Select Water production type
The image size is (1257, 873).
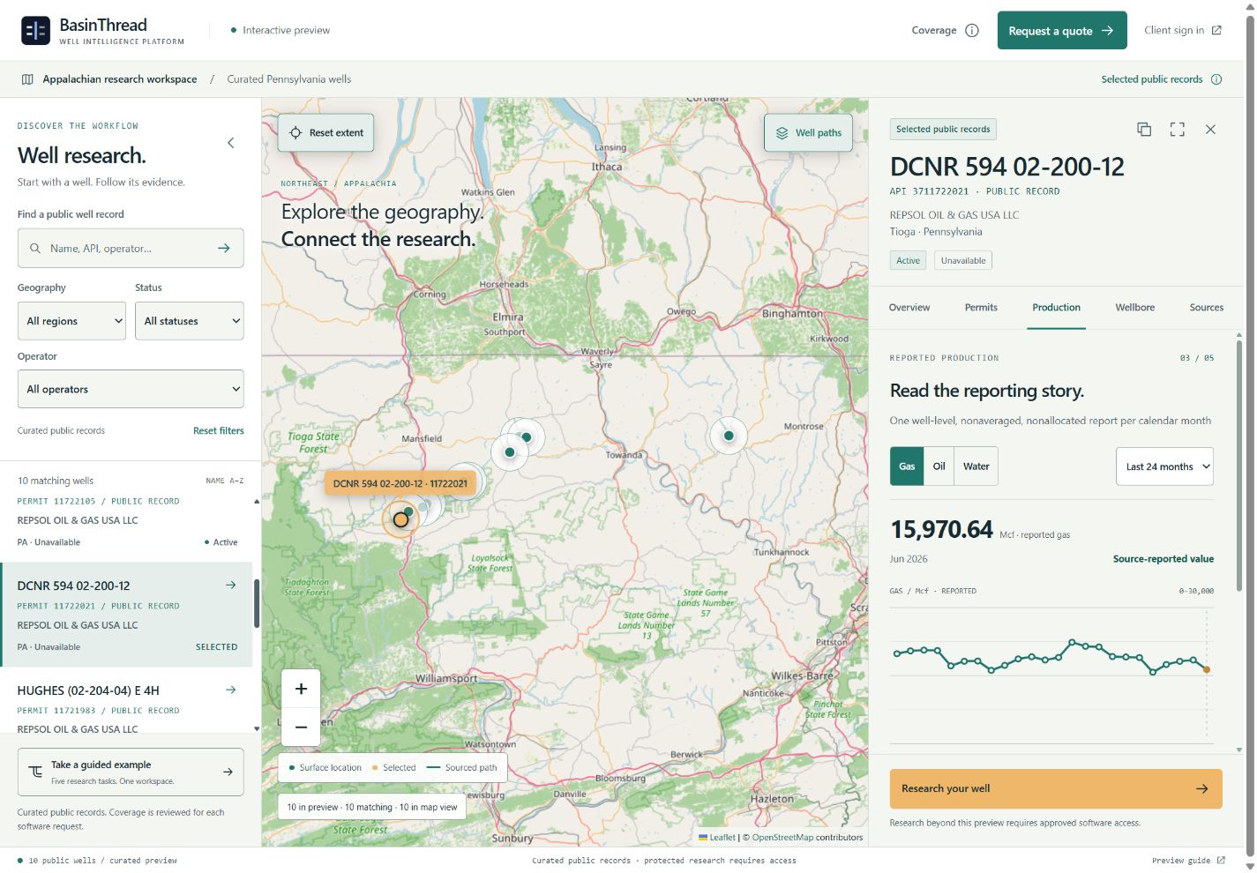coord(976,466)
